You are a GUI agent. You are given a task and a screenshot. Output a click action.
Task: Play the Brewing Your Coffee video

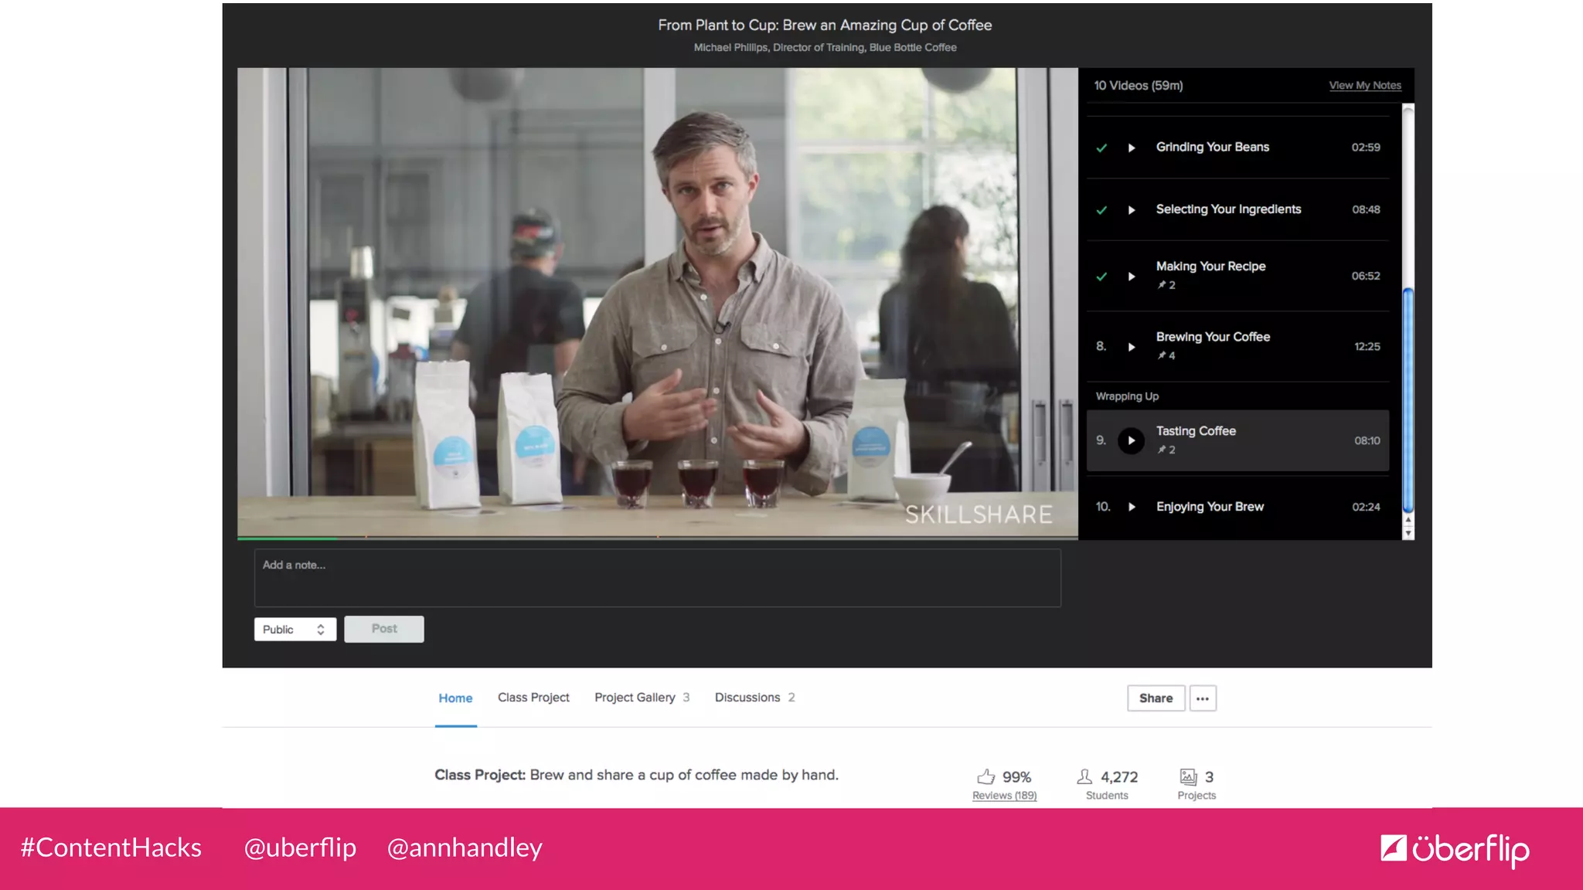(1132, 347)
